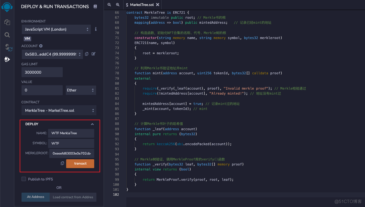The image size is (365, 207).
Task: Focus the SYMBOL field WTF
Action: pos(71,143)
